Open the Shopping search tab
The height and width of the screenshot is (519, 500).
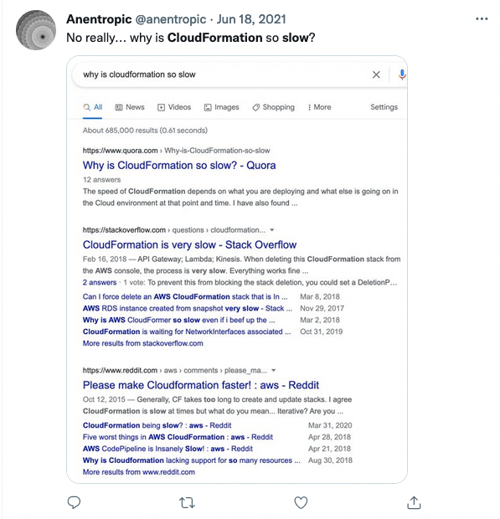273,107
